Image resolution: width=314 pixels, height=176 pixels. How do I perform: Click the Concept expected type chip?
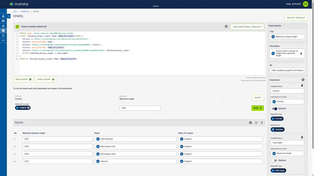coord(277,119)
